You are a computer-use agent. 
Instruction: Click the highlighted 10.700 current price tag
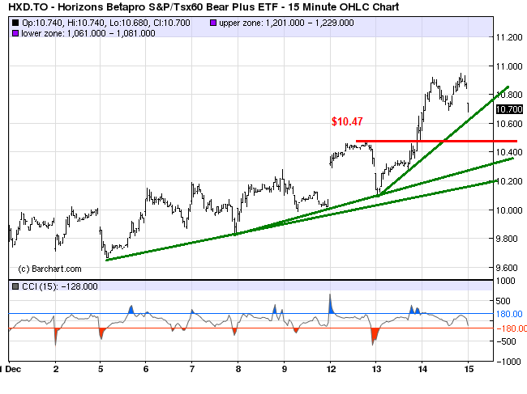click(509, 109)
